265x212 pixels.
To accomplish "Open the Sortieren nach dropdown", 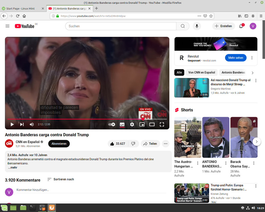I will (x=60, y=179).
